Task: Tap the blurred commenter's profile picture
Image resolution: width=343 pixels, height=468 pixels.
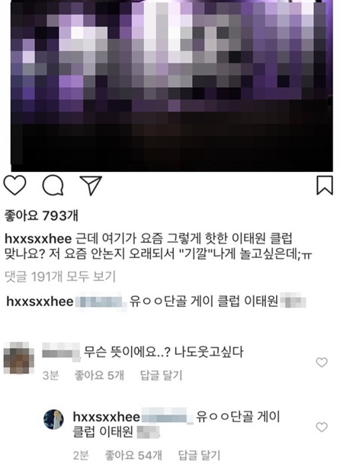Action: pyautogui.click(x=19, y=358)
